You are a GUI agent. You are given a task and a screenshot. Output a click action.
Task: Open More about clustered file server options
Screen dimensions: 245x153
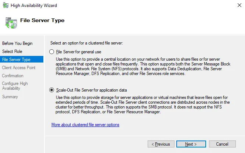85,125
